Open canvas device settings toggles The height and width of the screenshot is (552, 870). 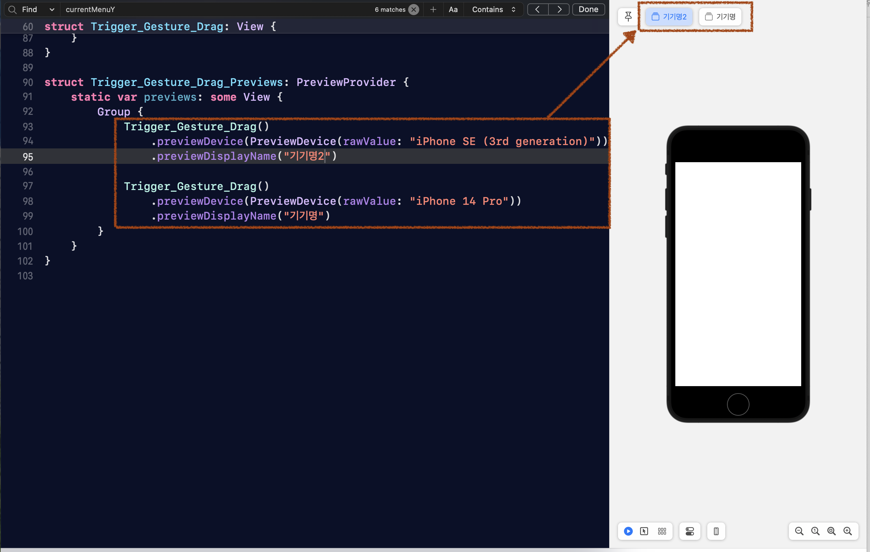point(689,531)
